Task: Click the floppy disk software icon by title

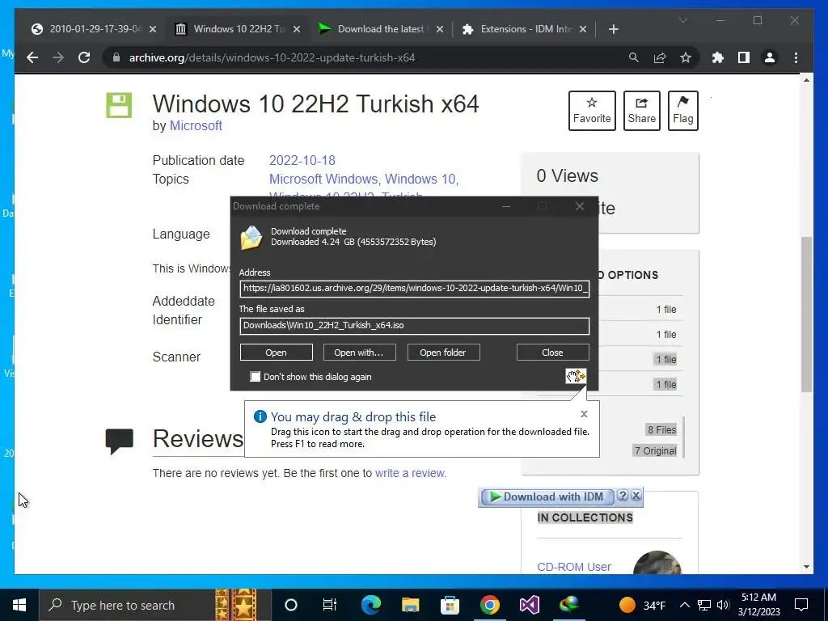Action: (x=119, y=104)
